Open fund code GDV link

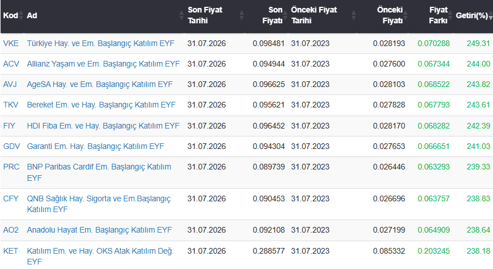tap(11, 146)
